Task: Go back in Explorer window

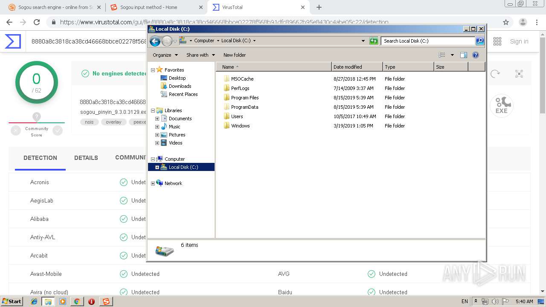Action: coord(155,41)
